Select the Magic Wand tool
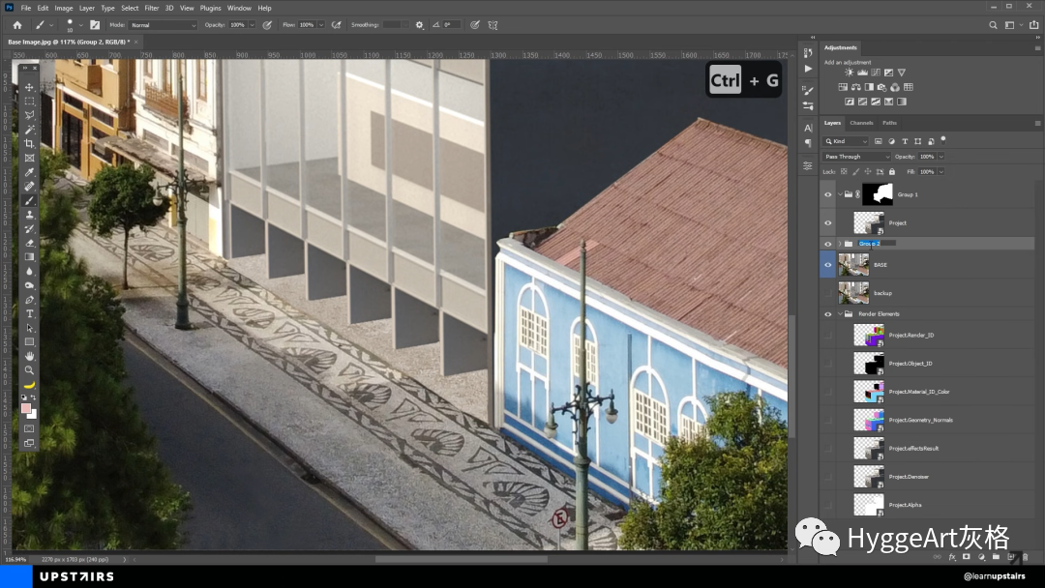Image resolution: width=1045 pixels, height=588 pixels. [x=29, y=130]
